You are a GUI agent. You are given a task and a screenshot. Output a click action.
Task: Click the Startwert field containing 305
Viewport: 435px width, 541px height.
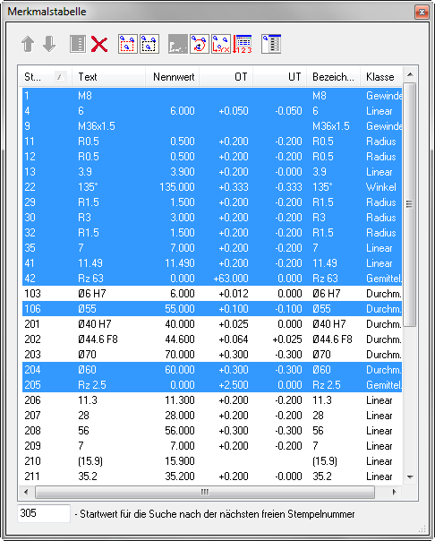coord(44,513)
